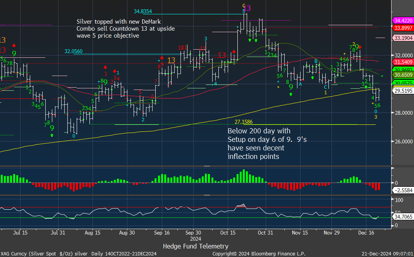414x257 pixels.
Task: Click the magenta 34.4220 price label
Action: tap(403, 21)
